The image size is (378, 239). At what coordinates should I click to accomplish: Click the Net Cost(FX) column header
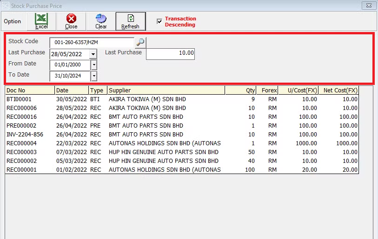(338, 90)
